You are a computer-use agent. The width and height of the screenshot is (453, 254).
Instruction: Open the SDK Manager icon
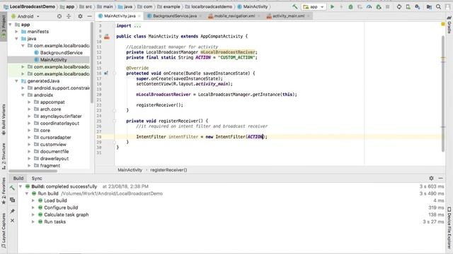tap(417, 6)
